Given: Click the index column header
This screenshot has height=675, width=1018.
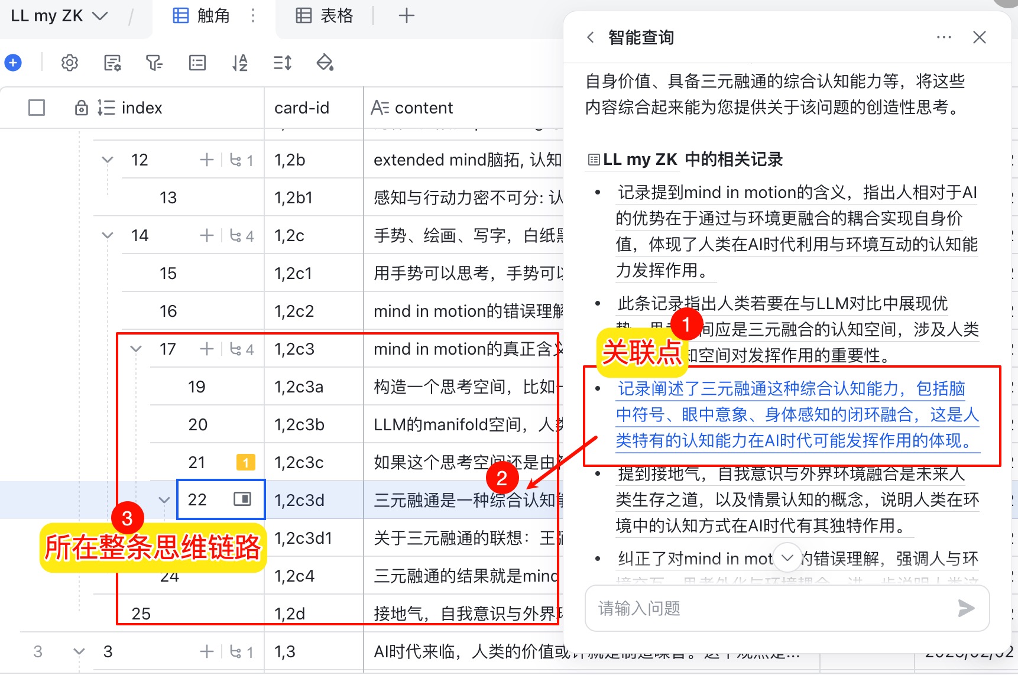Looking at the screenshot, I should coord(142,108).
